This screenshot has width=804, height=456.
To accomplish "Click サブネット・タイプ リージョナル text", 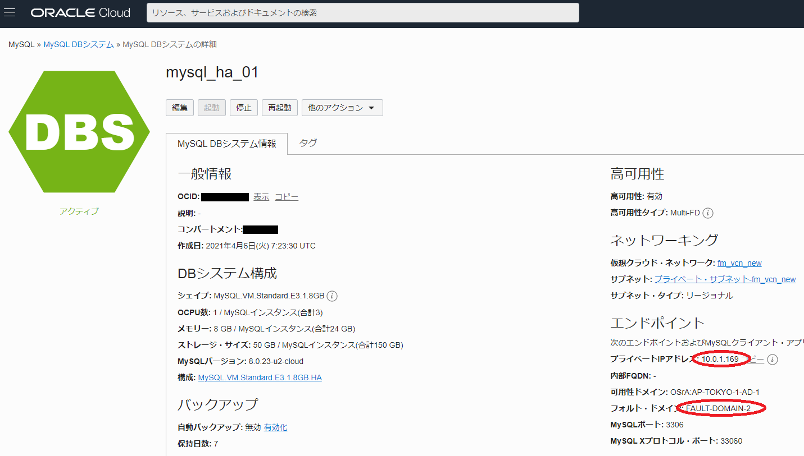I will pos(671,296).
